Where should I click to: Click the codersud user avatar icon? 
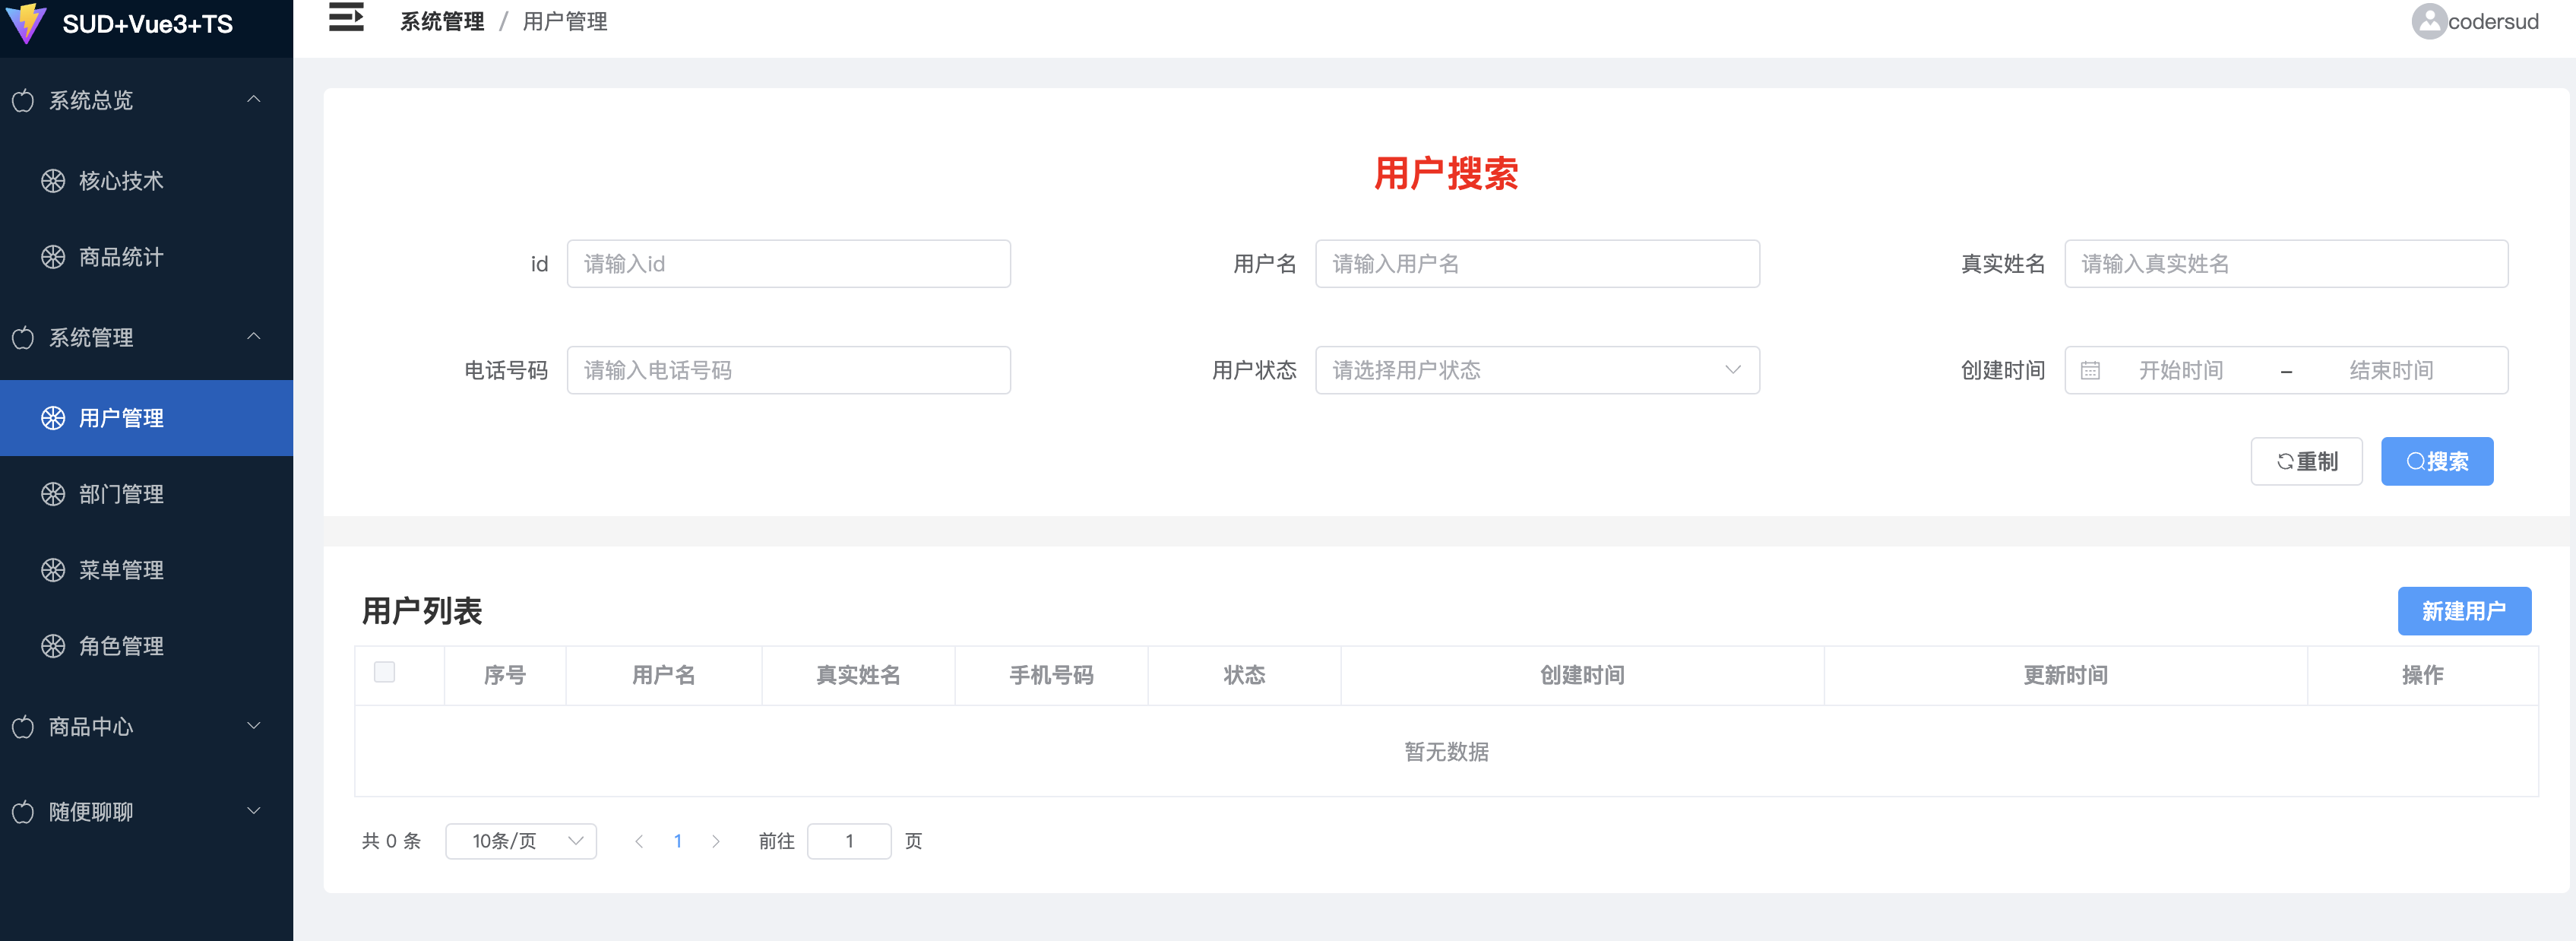click(2429, 21)
